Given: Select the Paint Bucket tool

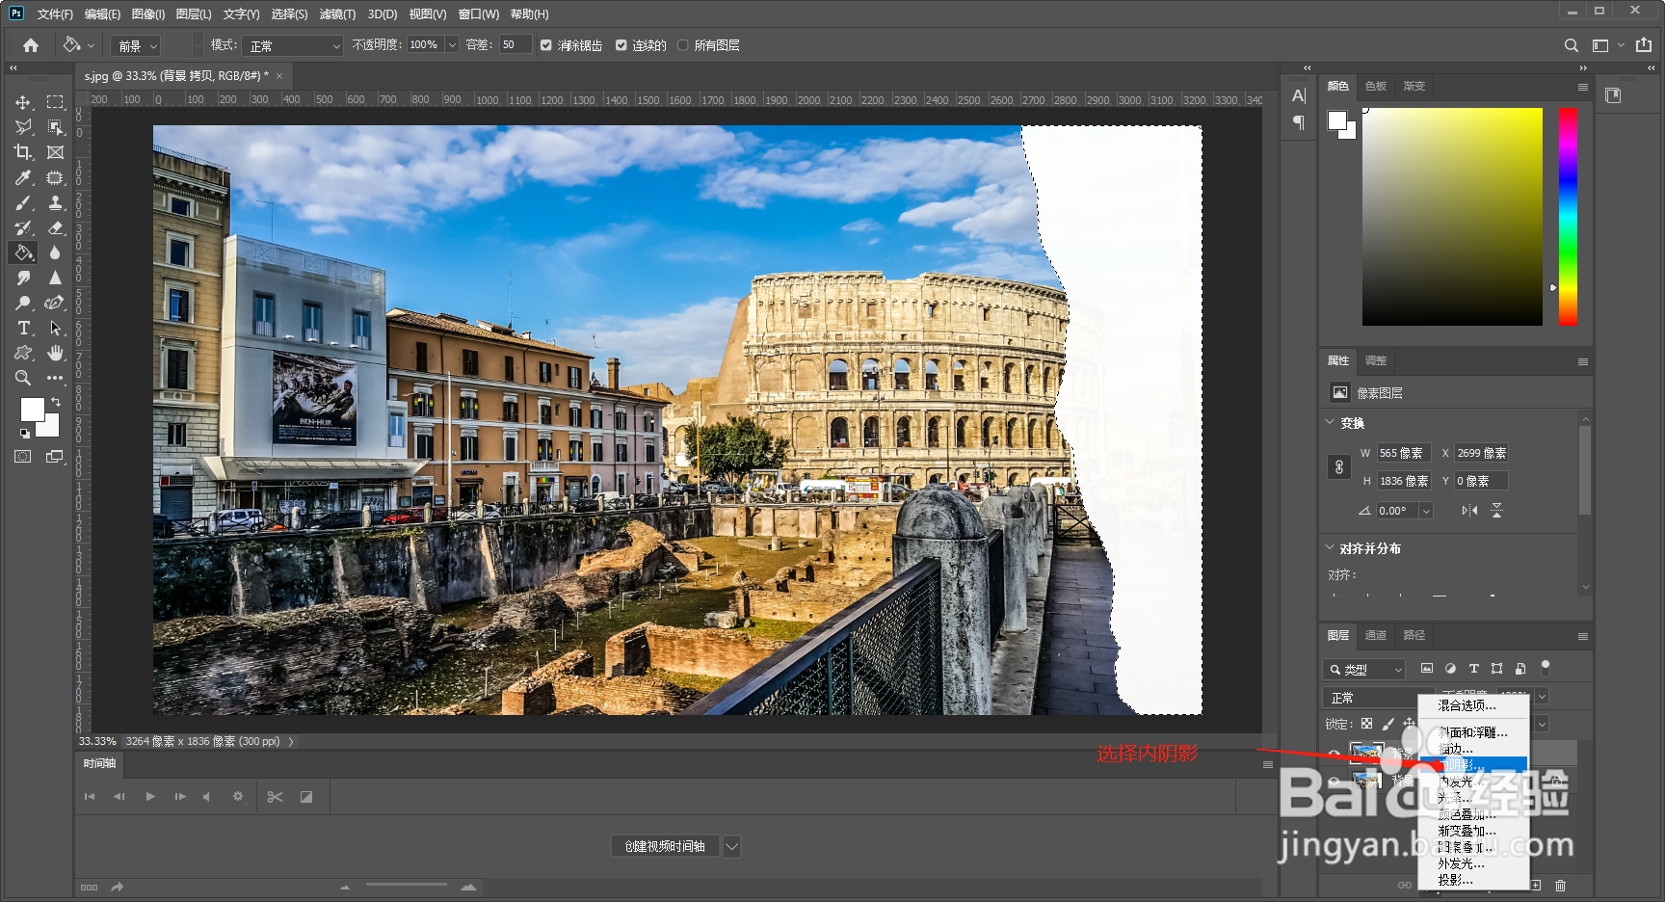Looking at the screenshot, I should point(23,252).
